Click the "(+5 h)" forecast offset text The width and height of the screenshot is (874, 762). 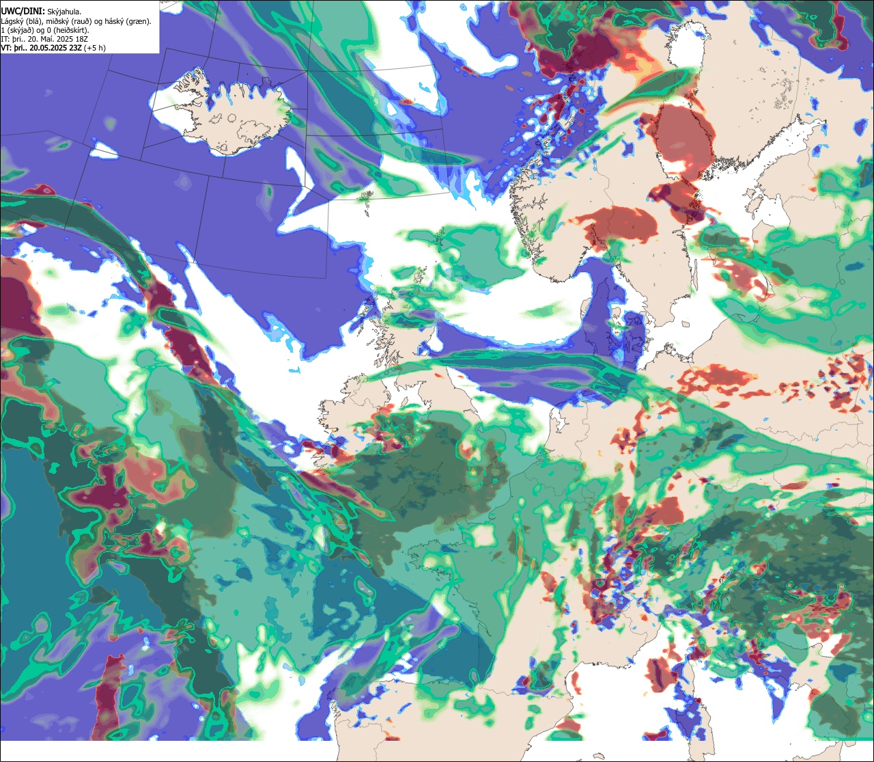[x=95, y=49]
